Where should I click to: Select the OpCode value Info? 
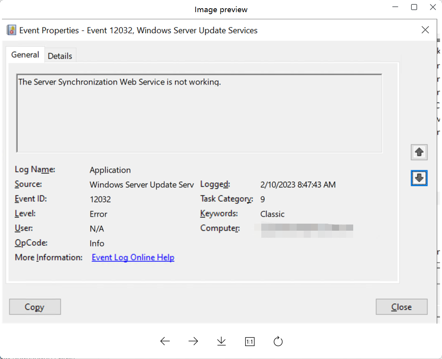pos(97,243)
